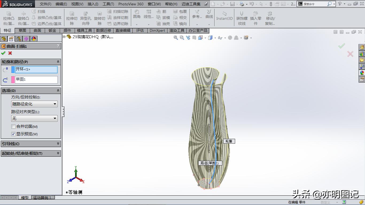Cancel the 曲面-扫描1 feature with red X
This screenshot has width=365, height=205.
(x=10, y=53)
